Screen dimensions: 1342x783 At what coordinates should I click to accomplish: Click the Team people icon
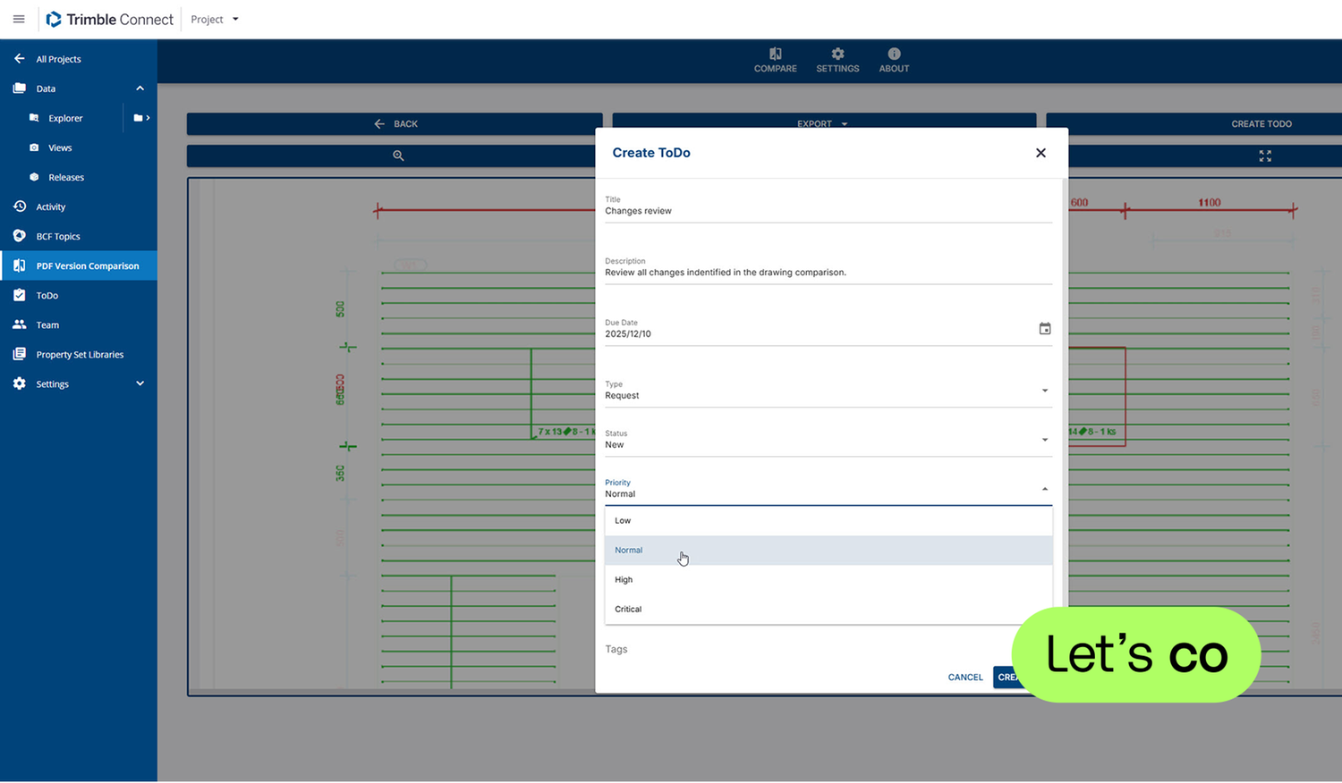click(20, 324)
